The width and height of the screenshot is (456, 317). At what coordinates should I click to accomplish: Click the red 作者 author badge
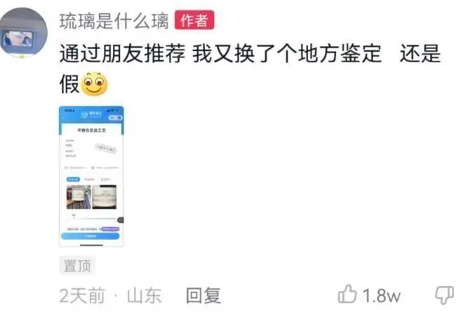click(194, 20)
